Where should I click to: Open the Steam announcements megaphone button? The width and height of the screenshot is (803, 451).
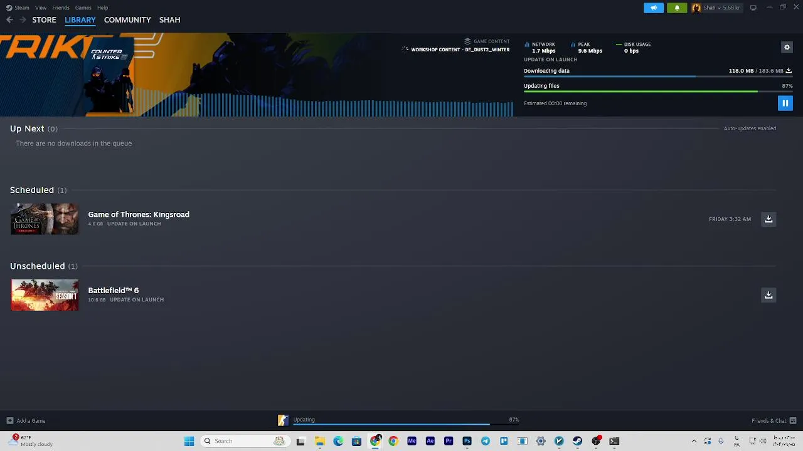[x=653, y=8]
